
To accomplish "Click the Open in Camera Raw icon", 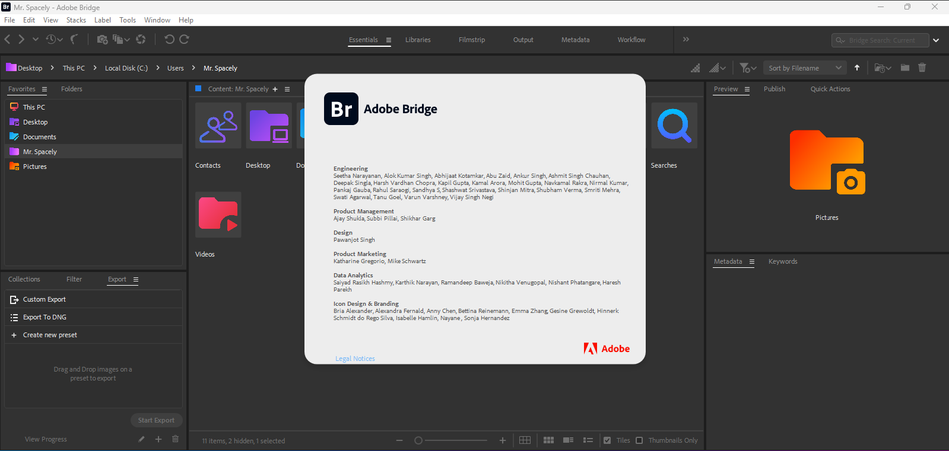I will [141, 39].
